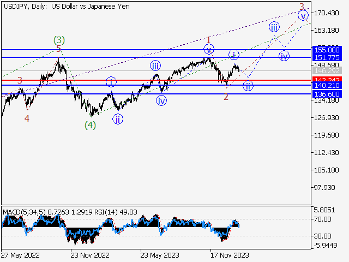Select the blue 151.775 price tag
The height and width of the screenshot is (262, 349).
coord(327,58)
